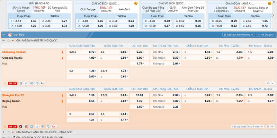
Task: Select Shandong Taishan handicap odds 0.72
Action: point(92,52)
